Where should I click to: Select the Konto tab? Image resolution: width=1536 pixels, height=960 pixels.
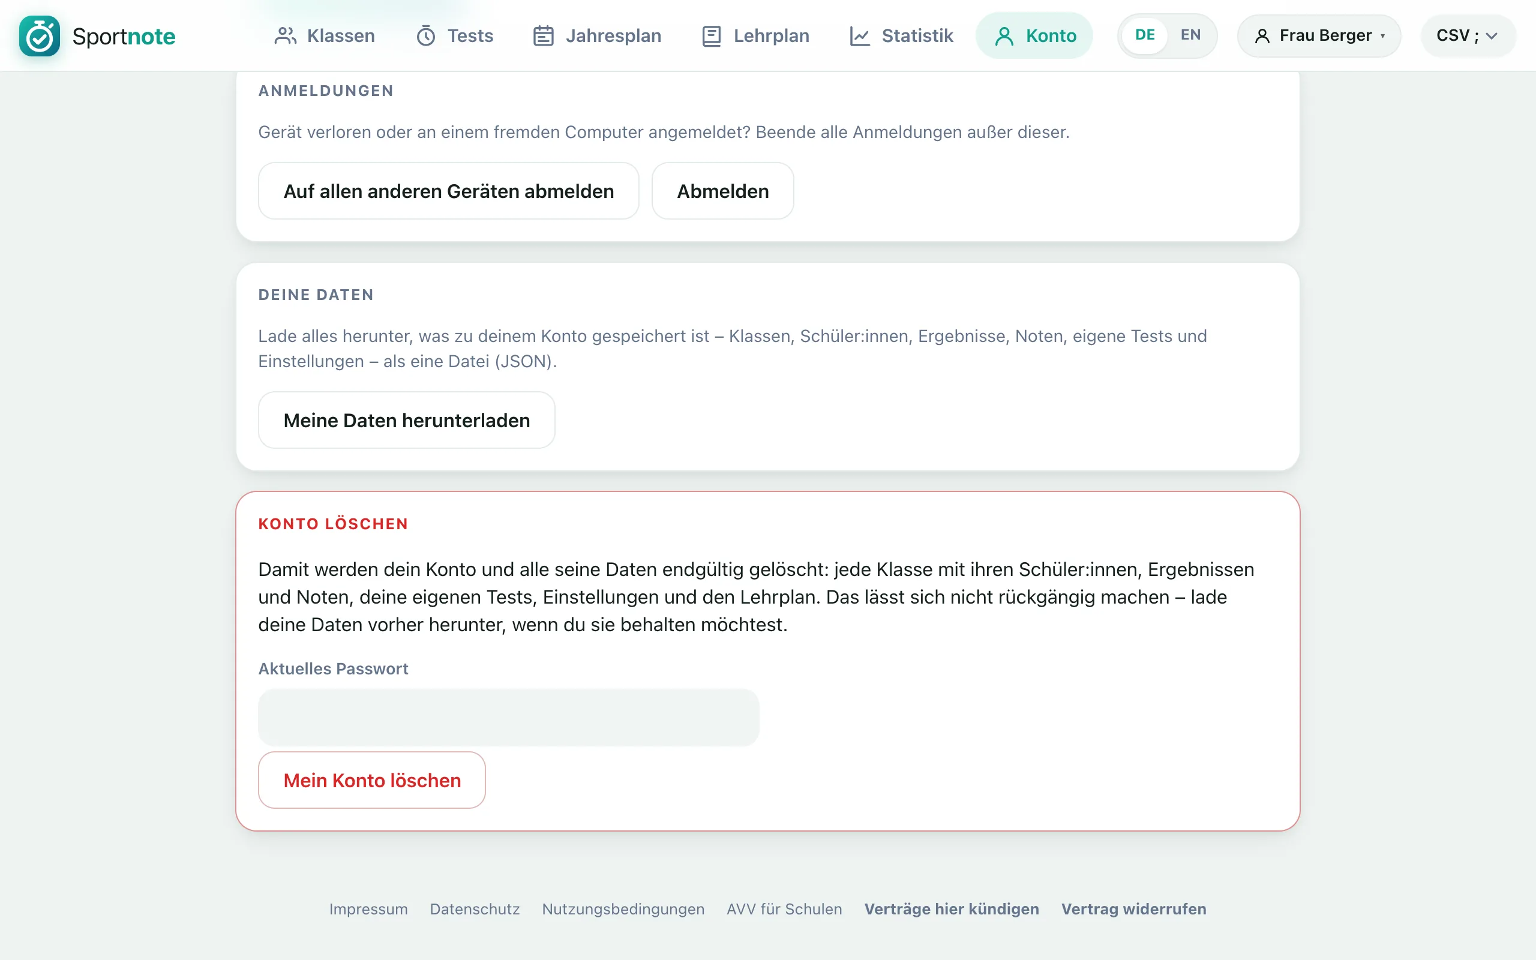(x=1034, y=35)
